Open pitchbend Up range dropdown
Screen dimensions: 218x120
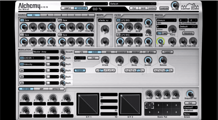pyautogui.click(x=183, y=20)
